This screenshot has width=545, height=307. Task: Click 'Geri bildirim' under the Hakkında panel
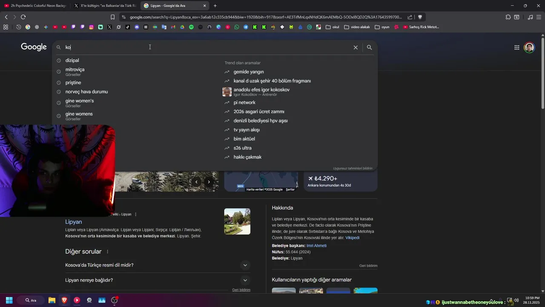(x=368, y=266)
